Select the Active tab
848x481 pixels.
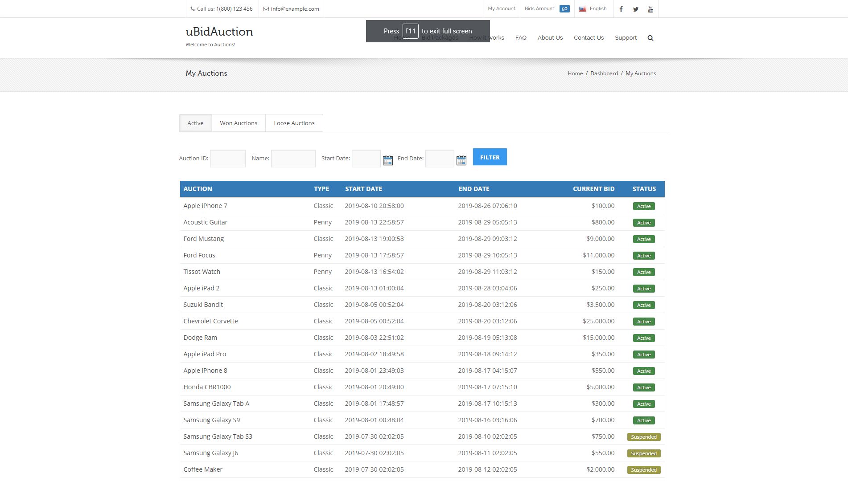tap(195, 123)
